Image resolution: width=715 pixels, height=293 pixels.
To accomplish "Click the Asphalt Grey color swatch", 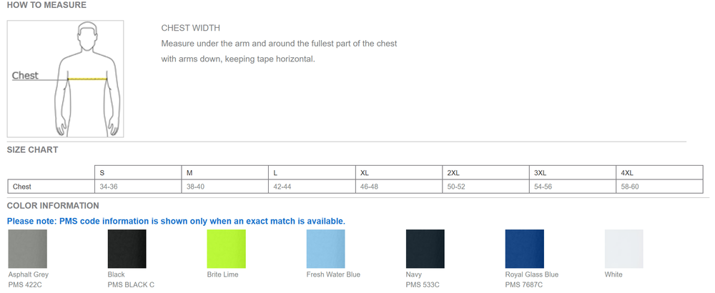I will tap(27, 248).
